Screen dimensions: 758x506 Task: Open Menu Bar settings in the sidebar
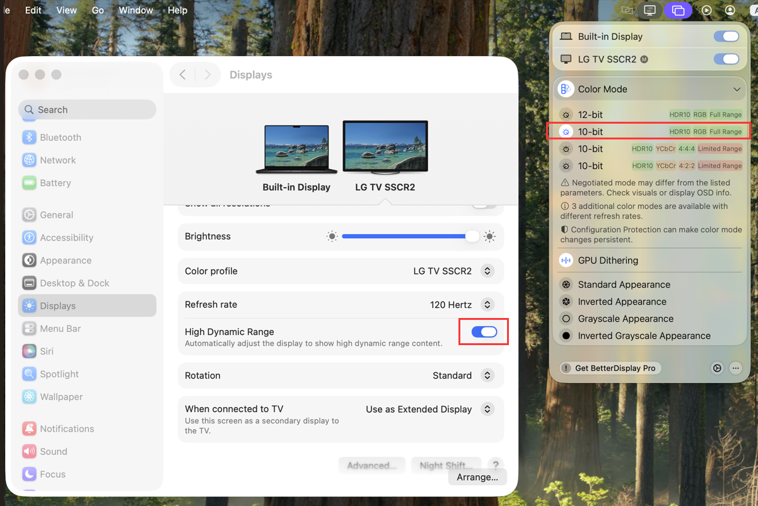point(87,329)
